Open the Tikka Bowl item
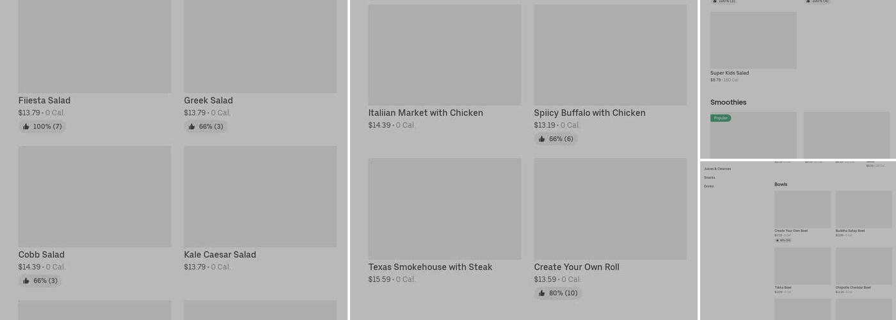 click(783, 287)
